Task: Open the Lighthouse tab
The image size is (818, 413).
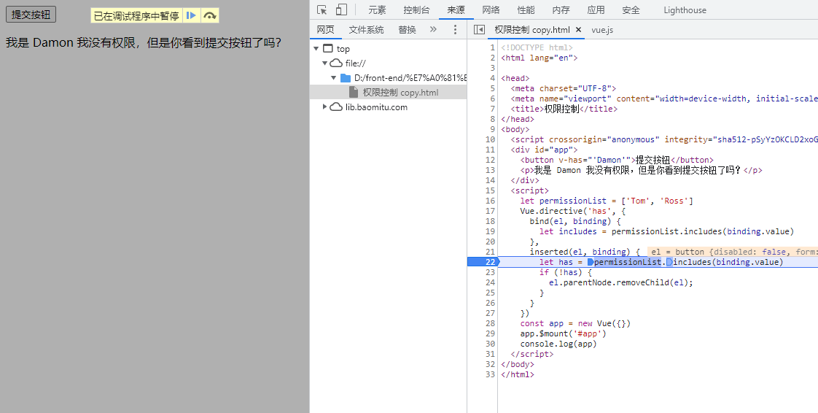Action: 685,10
